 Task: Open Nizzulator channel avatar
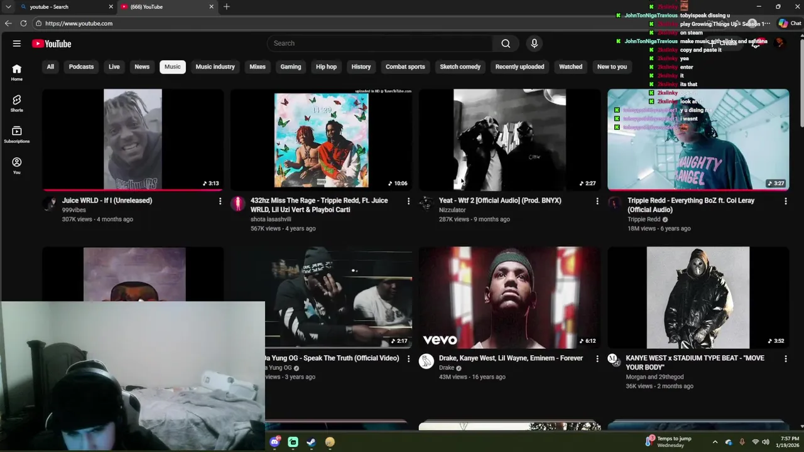426,204
